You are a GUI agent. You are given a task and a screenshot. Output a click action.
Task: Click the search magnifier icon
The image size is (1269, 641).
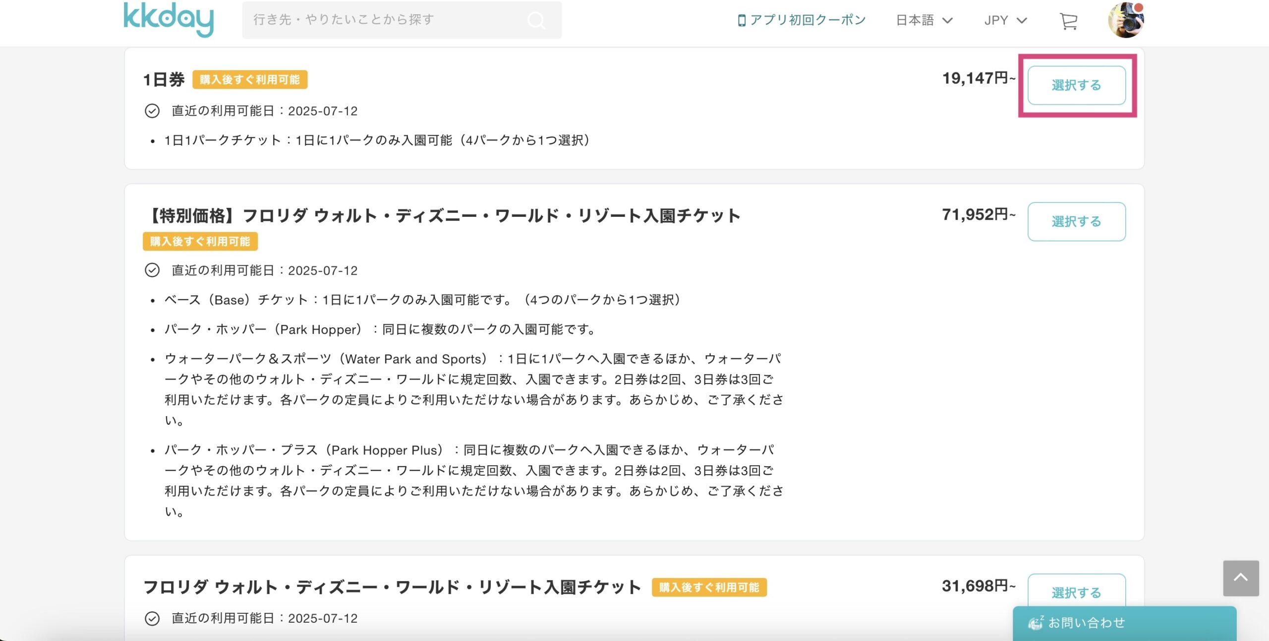pyautogui.click(x=536, y=20)
